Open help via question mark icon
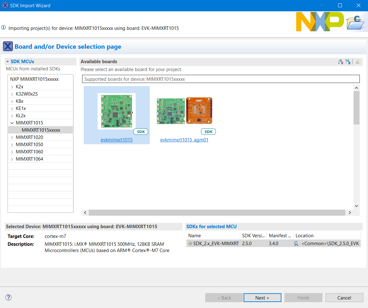 (8, 297)
